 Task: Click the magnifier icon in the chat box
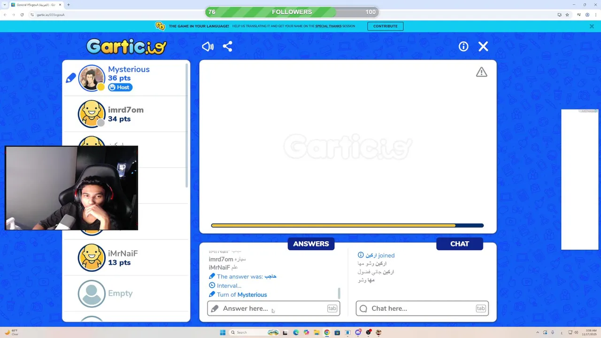(x=363, y=308)
